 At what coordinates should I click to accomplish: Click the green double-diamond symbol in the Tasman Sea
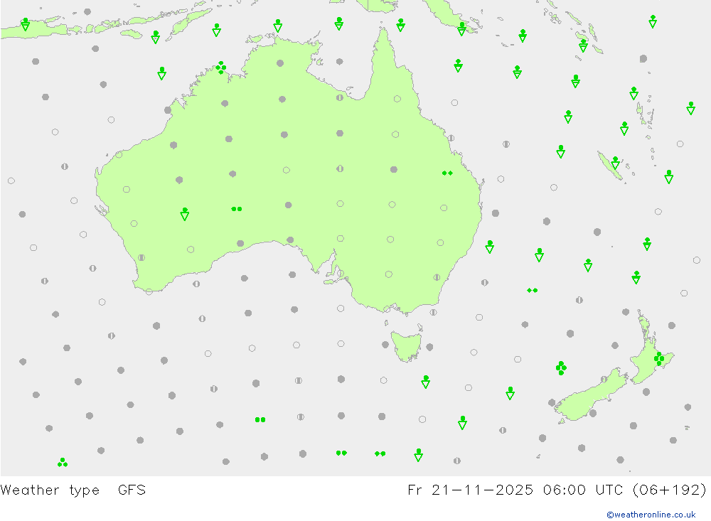[x=533, y=290]
